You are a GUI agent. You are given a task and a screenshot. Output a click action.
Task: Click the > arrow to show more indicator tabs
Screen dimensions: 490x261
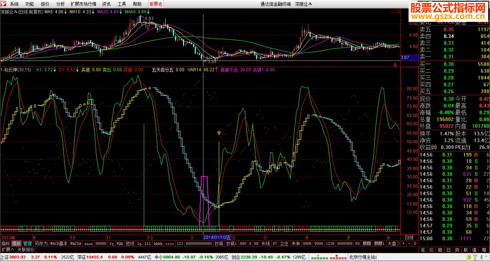pyautogui.click(x=399, y=243)
